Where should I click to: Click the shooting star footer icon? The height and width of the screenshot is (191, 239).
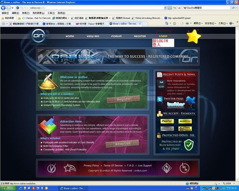tap(70, 168)
